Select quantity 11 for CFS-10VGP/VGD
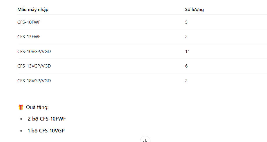The height and width of the screenshot is (142, 267). click(187, 52)
